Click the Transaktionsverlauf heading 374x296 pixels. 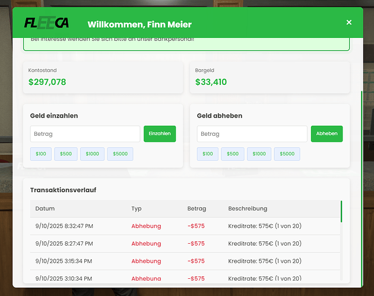pos(63,190)
